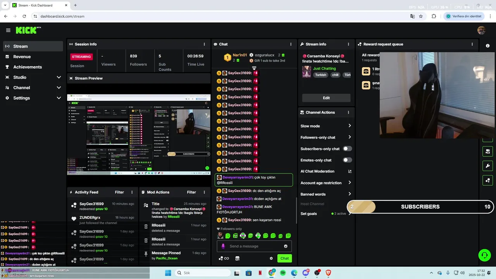The height and width of the screenshot is (279, 496).
Task: Click the channel points infinity icon
Action: tap(224, 258)
